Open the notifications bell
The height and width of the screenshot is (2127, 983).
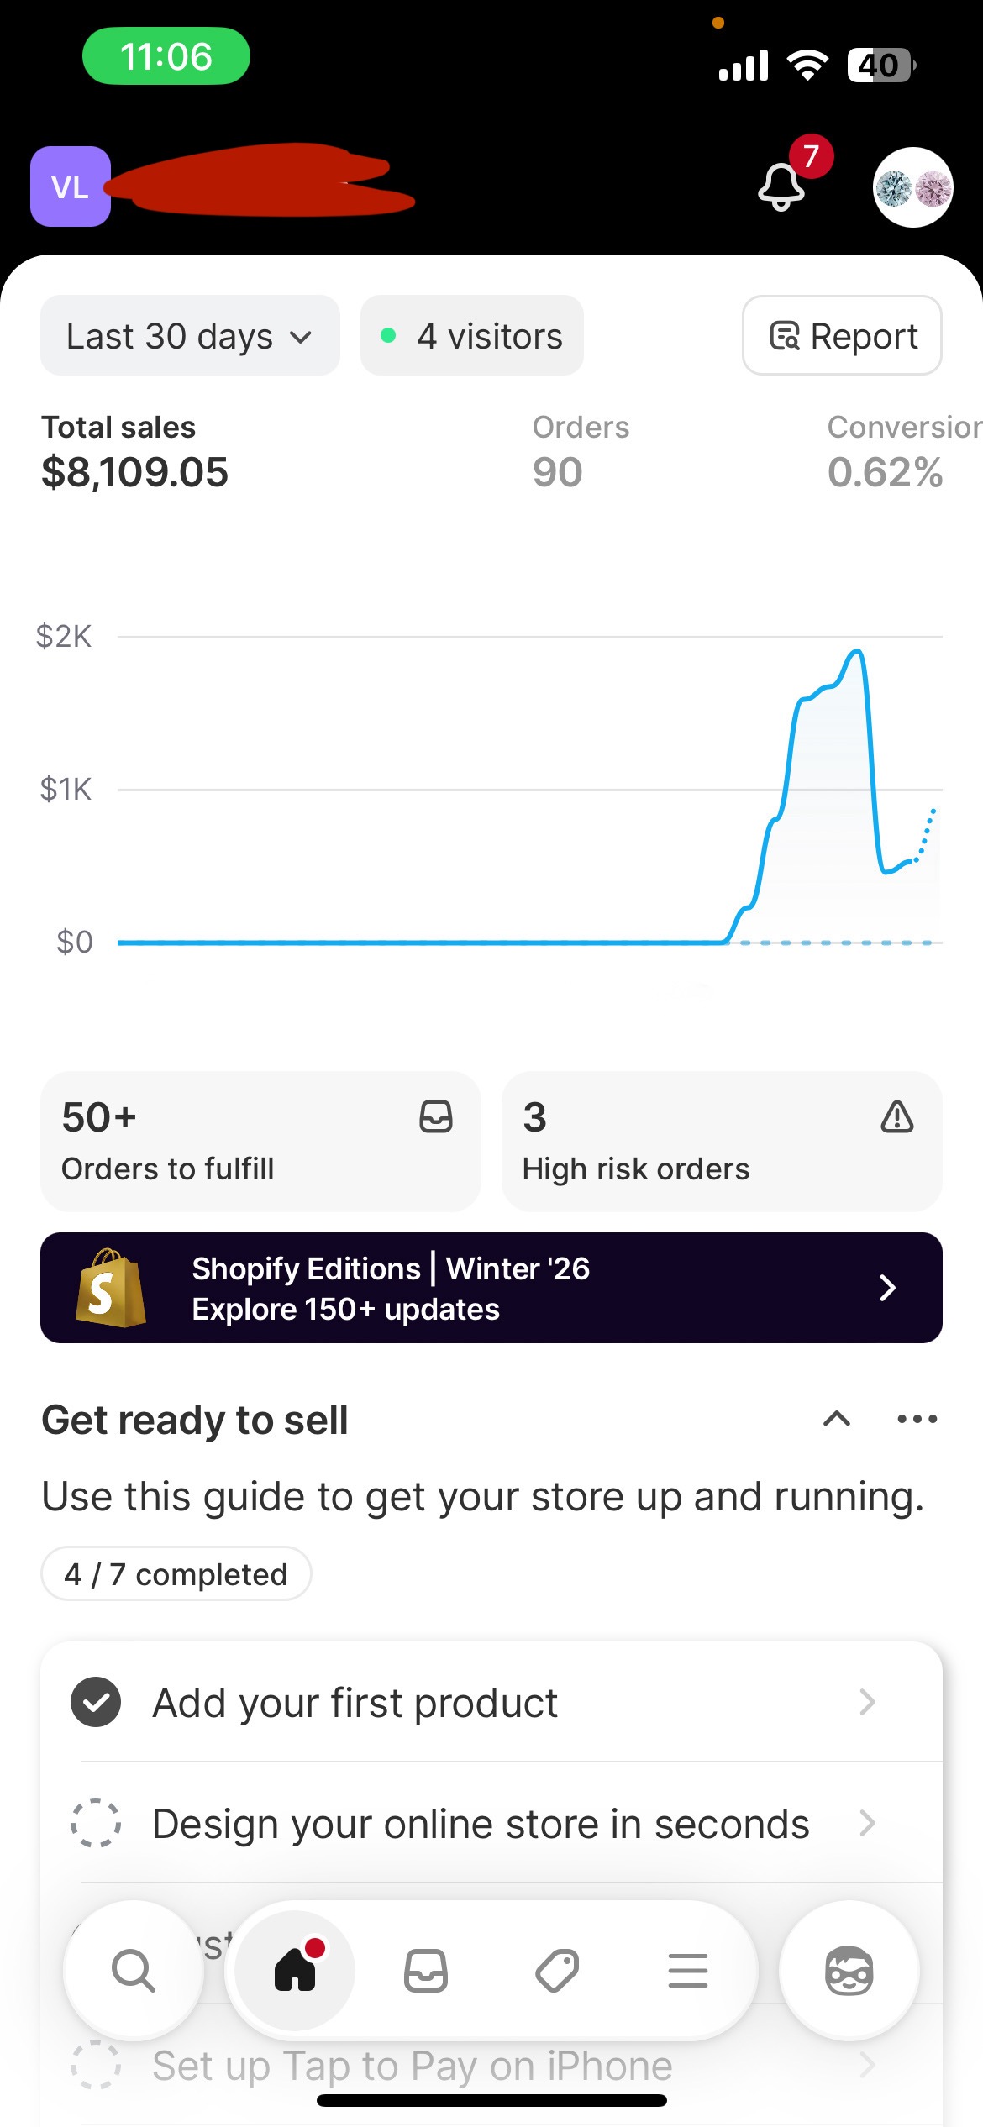click(x=782, y=186)
